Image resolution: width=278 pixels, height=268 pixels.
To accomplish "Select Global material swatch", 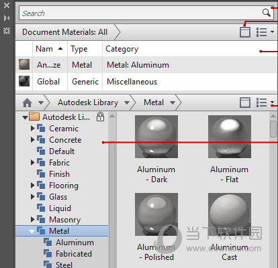I will [x=24, y=81].
